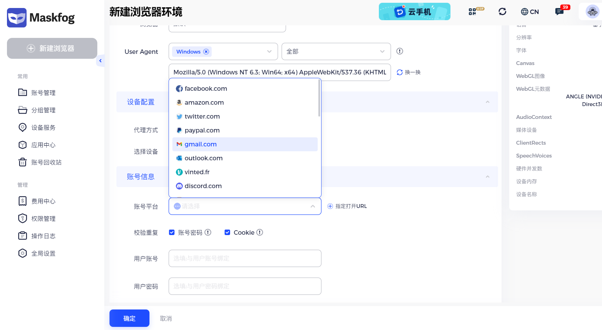Select vinted.fr from platform list
Viewport: 602px width, 330px height.
tap(245, 172)
